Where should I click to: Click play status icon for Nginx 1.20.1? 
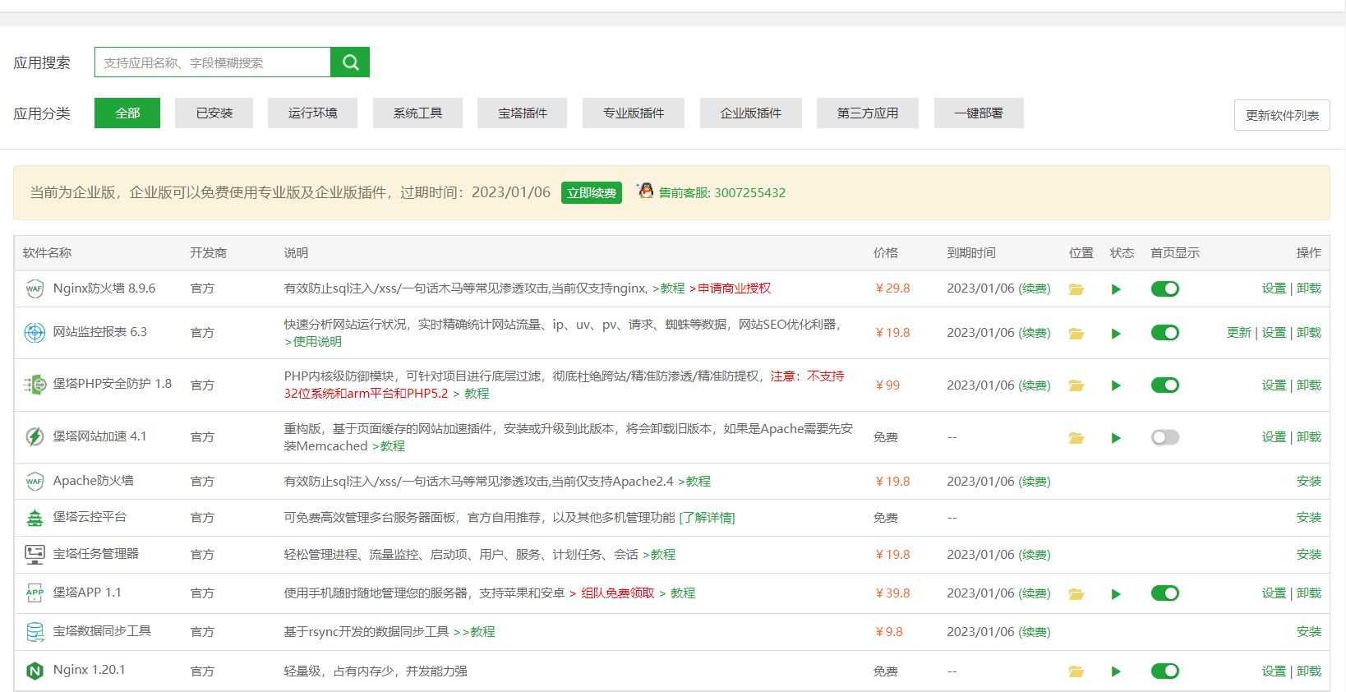1116,671
